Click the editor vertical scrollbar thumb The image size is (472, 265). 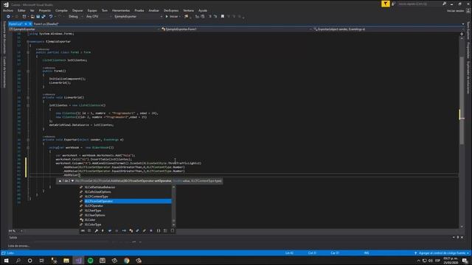pos(462,100)
